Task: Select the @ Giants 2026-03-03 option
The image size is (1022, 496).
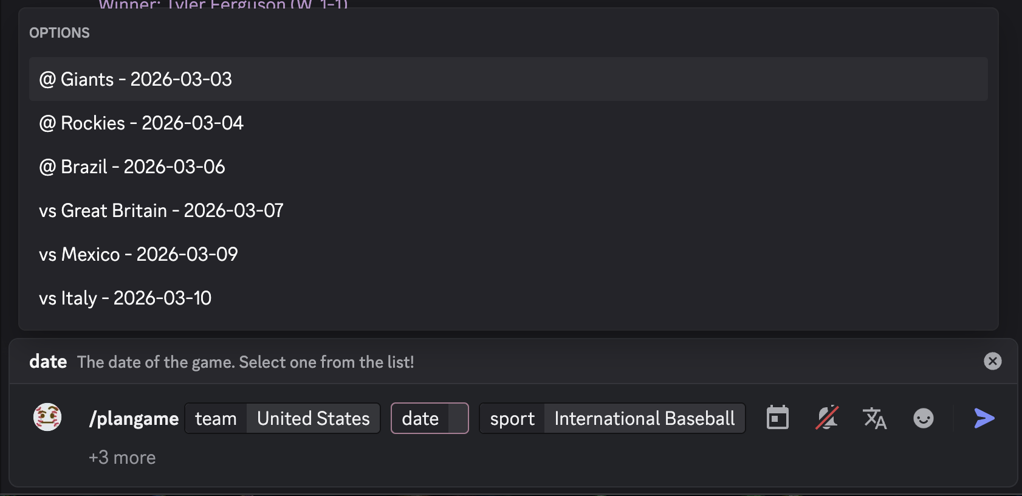Action: click(x=135, y=80)
